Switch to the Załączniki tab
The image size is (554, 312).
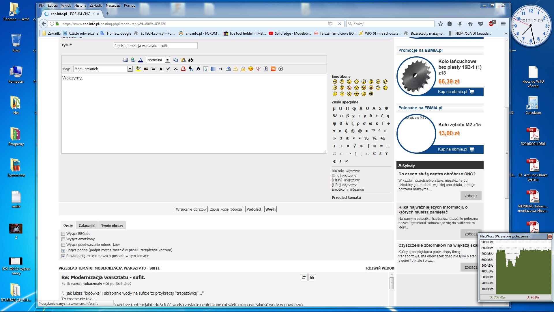pyautogui.click(x=87, y=226)
